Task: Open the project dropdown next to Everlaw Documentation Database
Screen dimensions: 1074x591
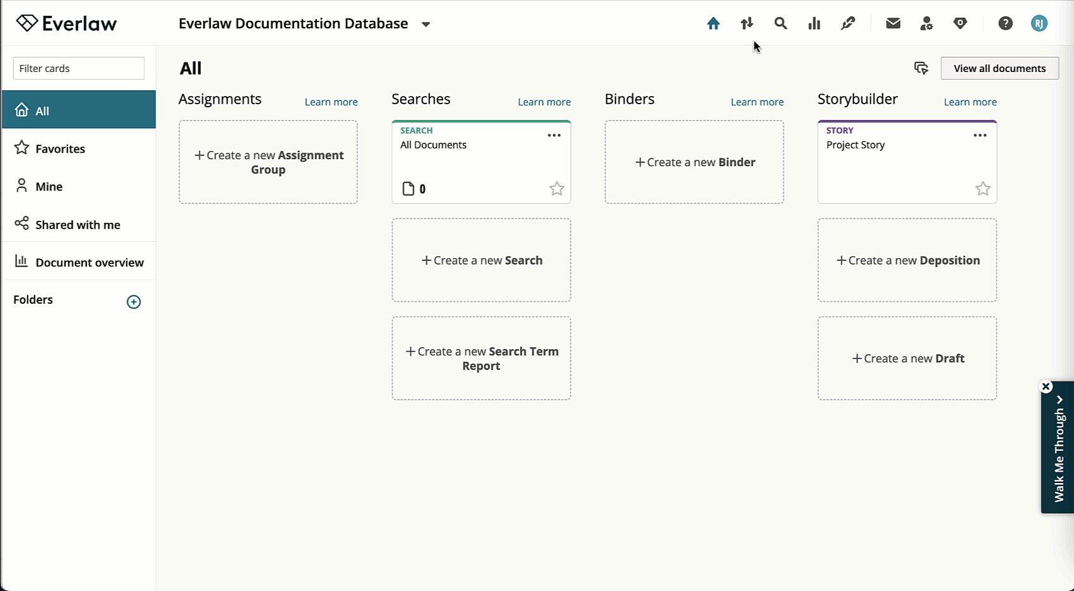Action: pos(426,24)
